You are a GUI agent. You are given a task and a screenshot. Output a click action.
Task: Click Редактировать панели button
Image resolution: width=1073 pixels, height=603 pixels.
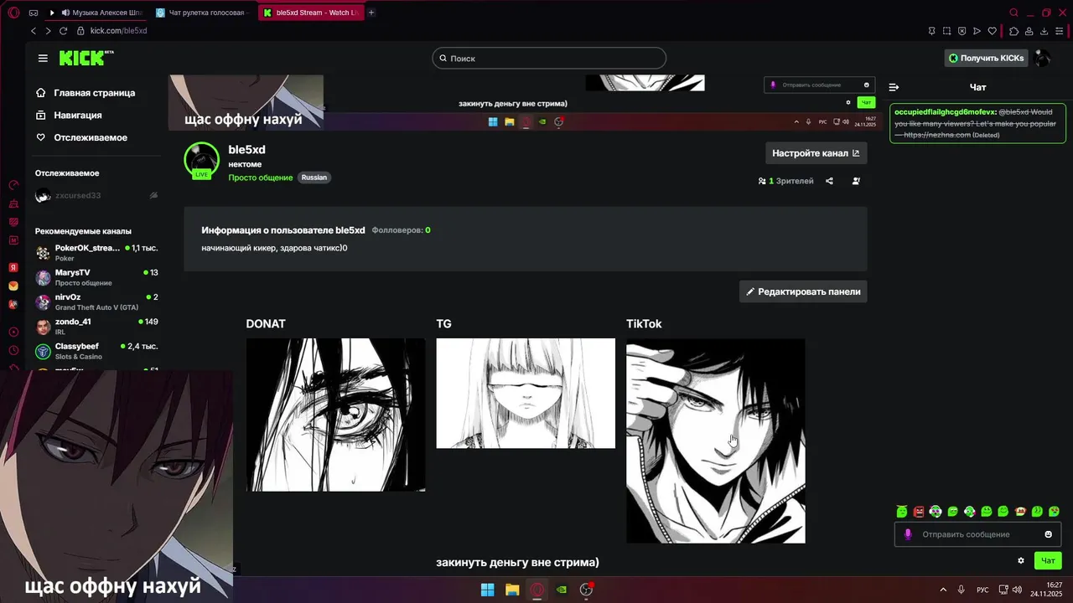(803, 291)
